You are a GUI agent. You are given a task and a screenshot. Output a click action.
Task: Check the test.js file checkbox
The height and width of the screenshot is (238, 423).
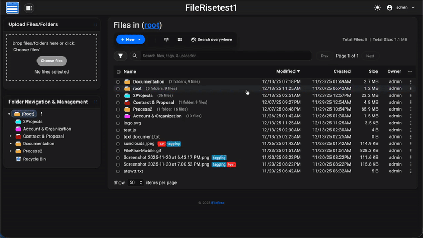click(118, 130)
